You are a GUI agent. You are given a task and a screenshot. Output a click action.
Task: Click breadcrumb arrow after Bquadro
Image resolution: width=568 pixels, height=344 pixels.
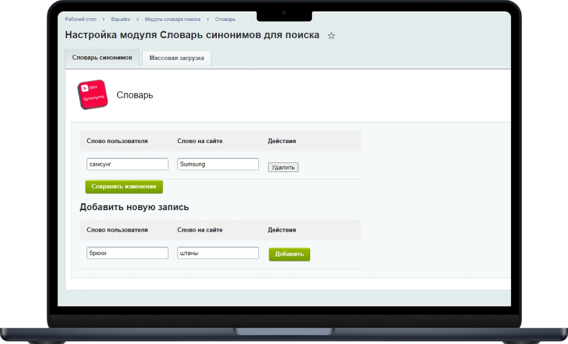pos(138,19)
